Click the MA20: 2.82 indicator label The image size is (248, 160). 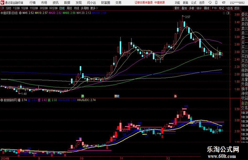click(x=55, y=13)
